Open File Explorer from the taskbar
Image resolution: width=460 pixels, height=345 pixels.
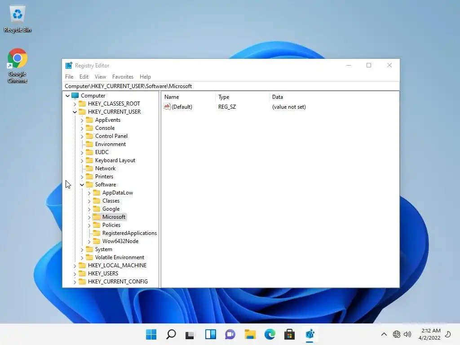(x=250, y=334)
